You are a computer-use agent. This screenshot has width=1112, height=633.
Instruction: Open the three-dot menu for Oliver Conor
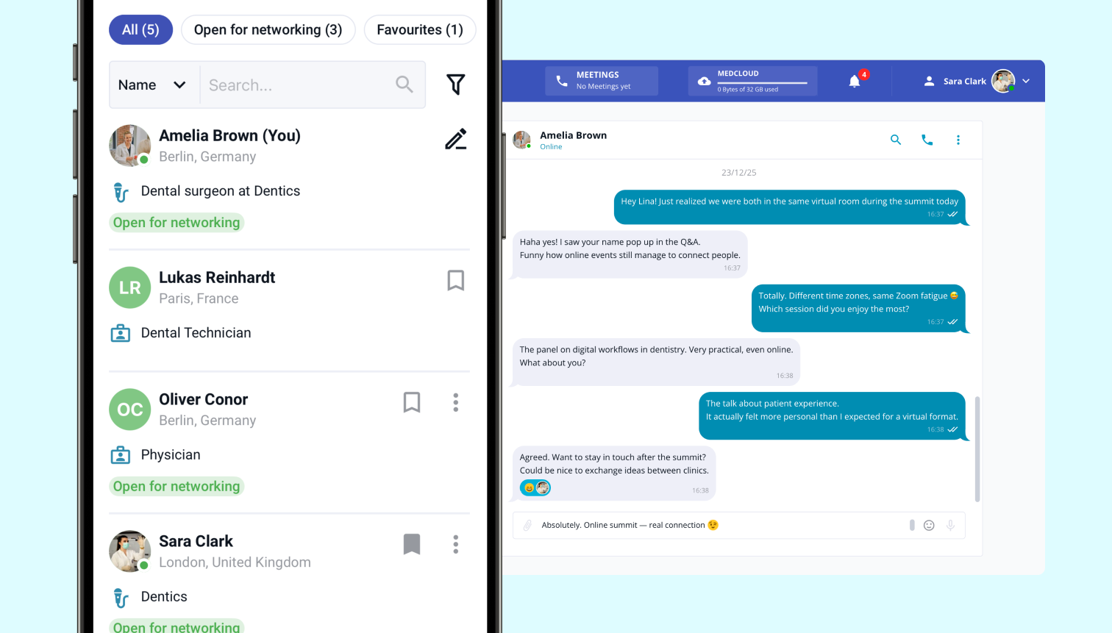coord(456,402)
